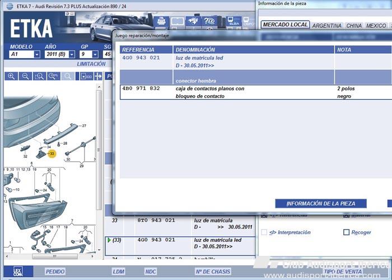Viewport: 392px width, 280px height.
Task: Click the illustration horizontal scrollbar left arrow
Action: [x=7, y=256]
